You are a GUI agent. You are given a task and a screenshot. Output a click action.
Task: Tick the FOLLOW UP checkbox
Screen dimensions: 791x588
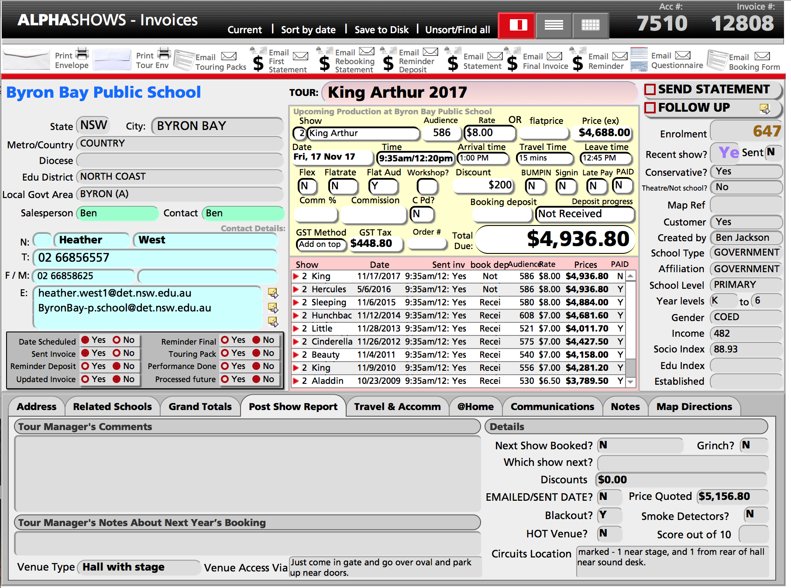click(x=650, y=108)
